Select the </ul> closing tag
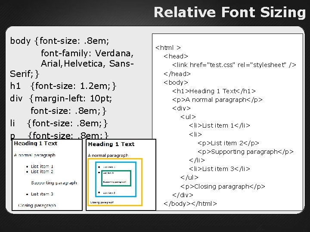310x232 pixels. [189, 177]
